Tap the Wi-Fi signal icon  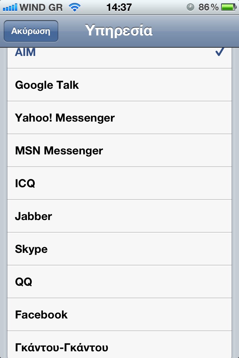tap(75, 7)
